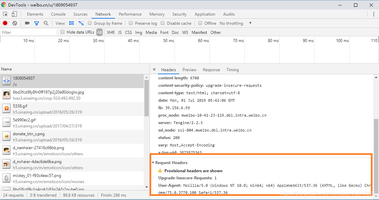Click the content-length: 6700 header line
This screenshot has width=379, height=200.
(x=179, y=78)
